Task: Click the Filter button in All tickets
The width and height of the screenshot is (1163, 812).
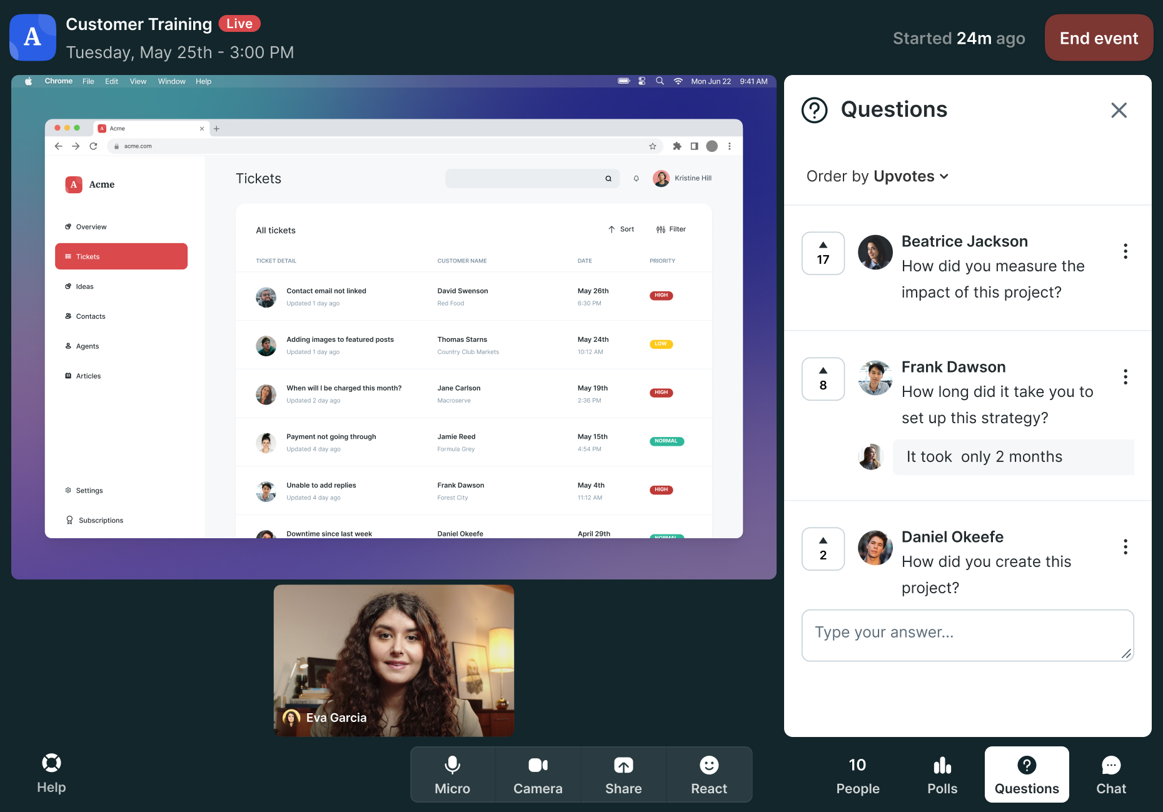Action: pyautogui.click(x=671, y=229)
